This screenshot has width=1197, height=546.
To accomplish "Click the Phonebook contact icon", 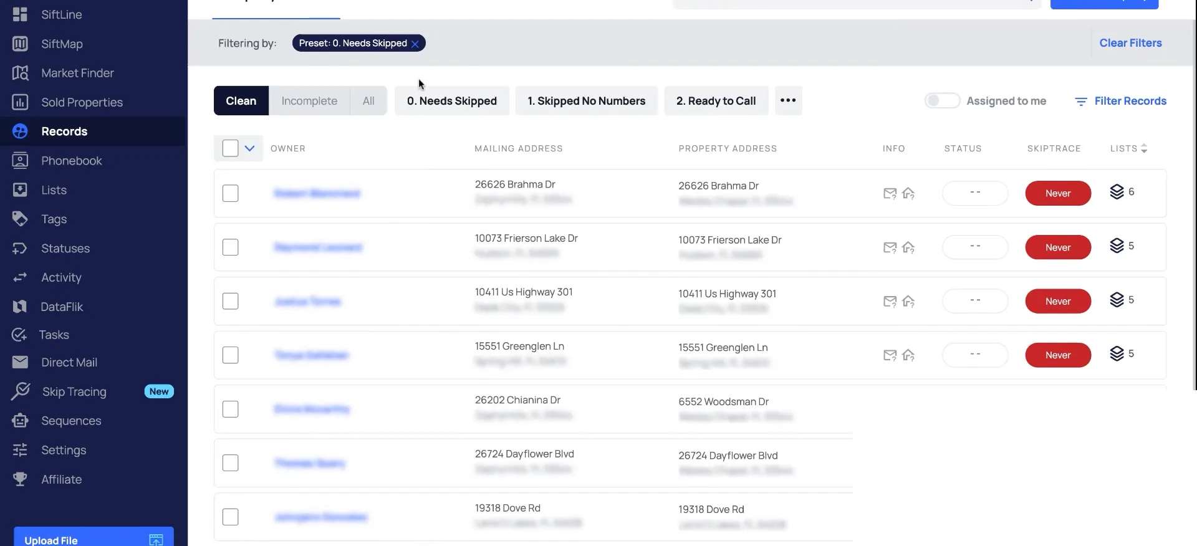I will (20, 161).
